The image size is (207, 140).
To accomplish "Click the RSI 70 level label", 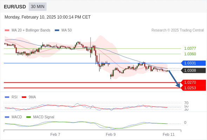I will [x=186, y=103].
